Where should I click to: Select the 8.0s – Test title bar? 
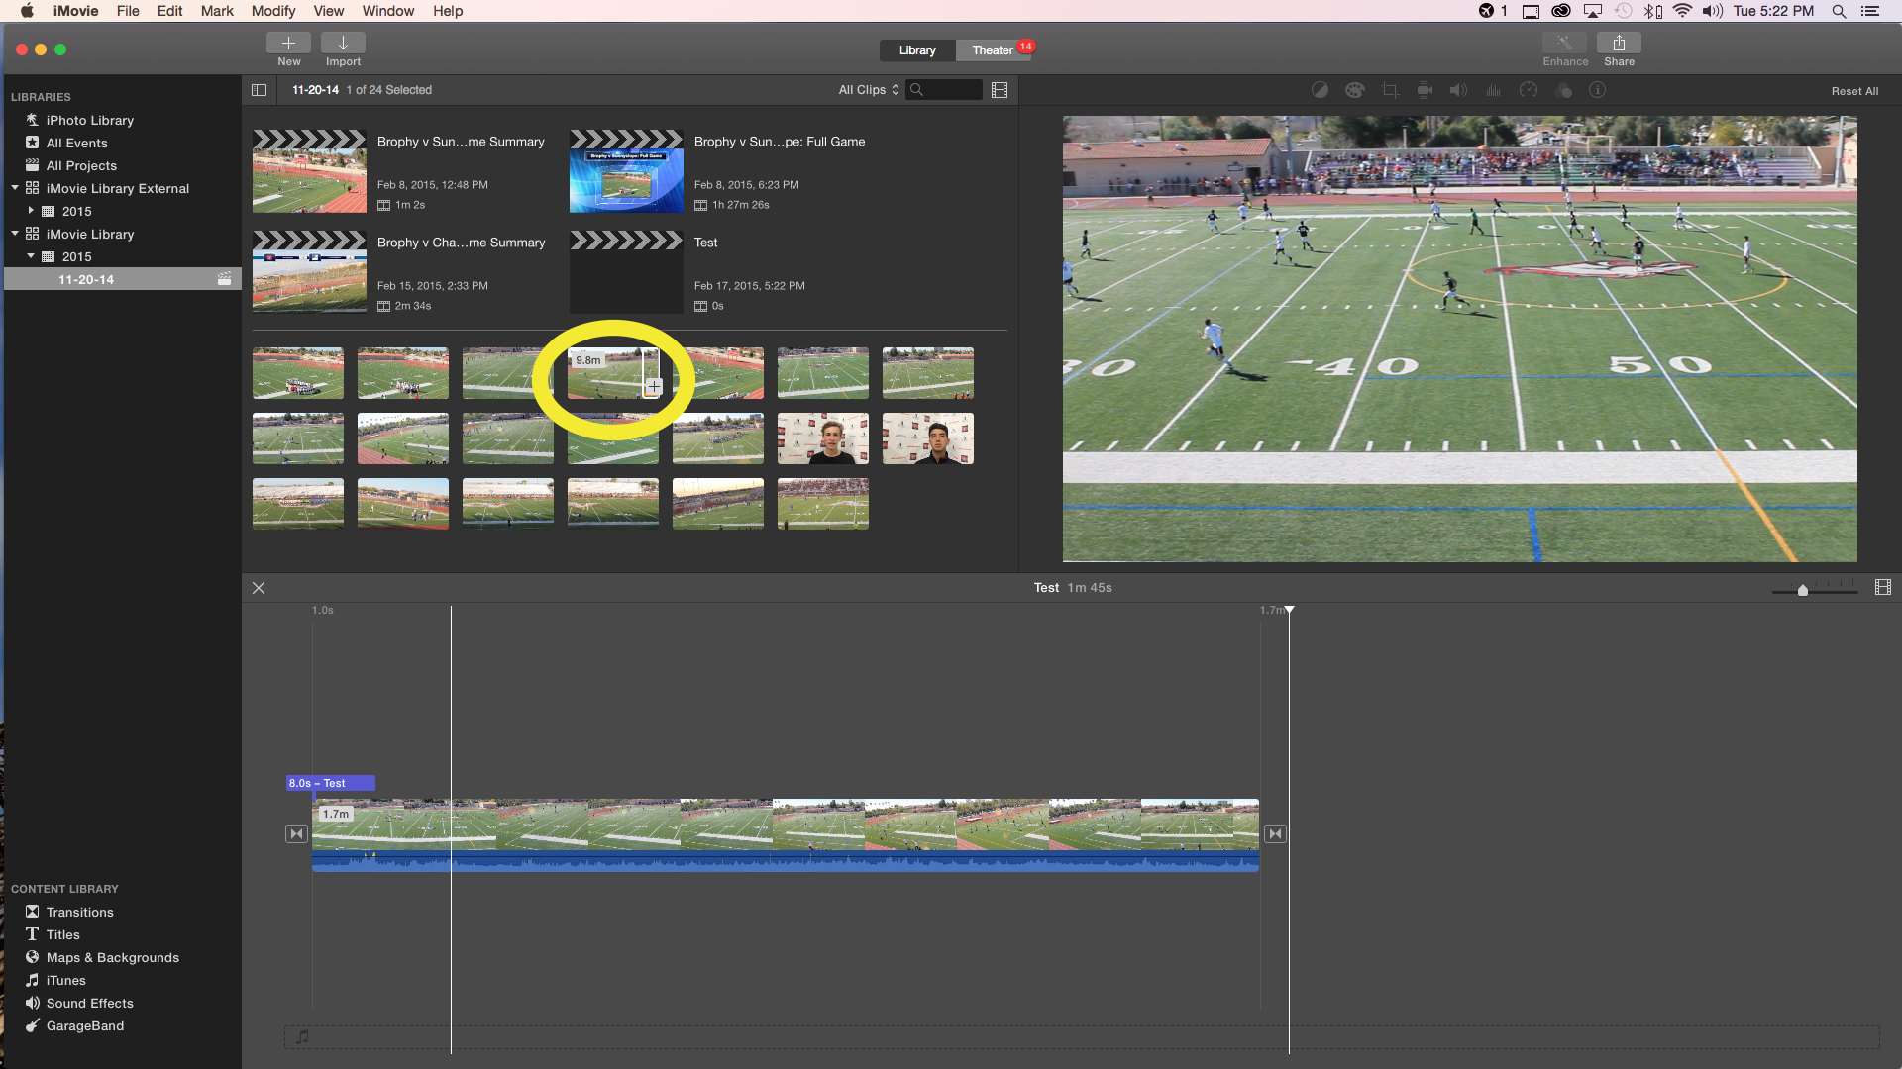[x=331, y=783]
